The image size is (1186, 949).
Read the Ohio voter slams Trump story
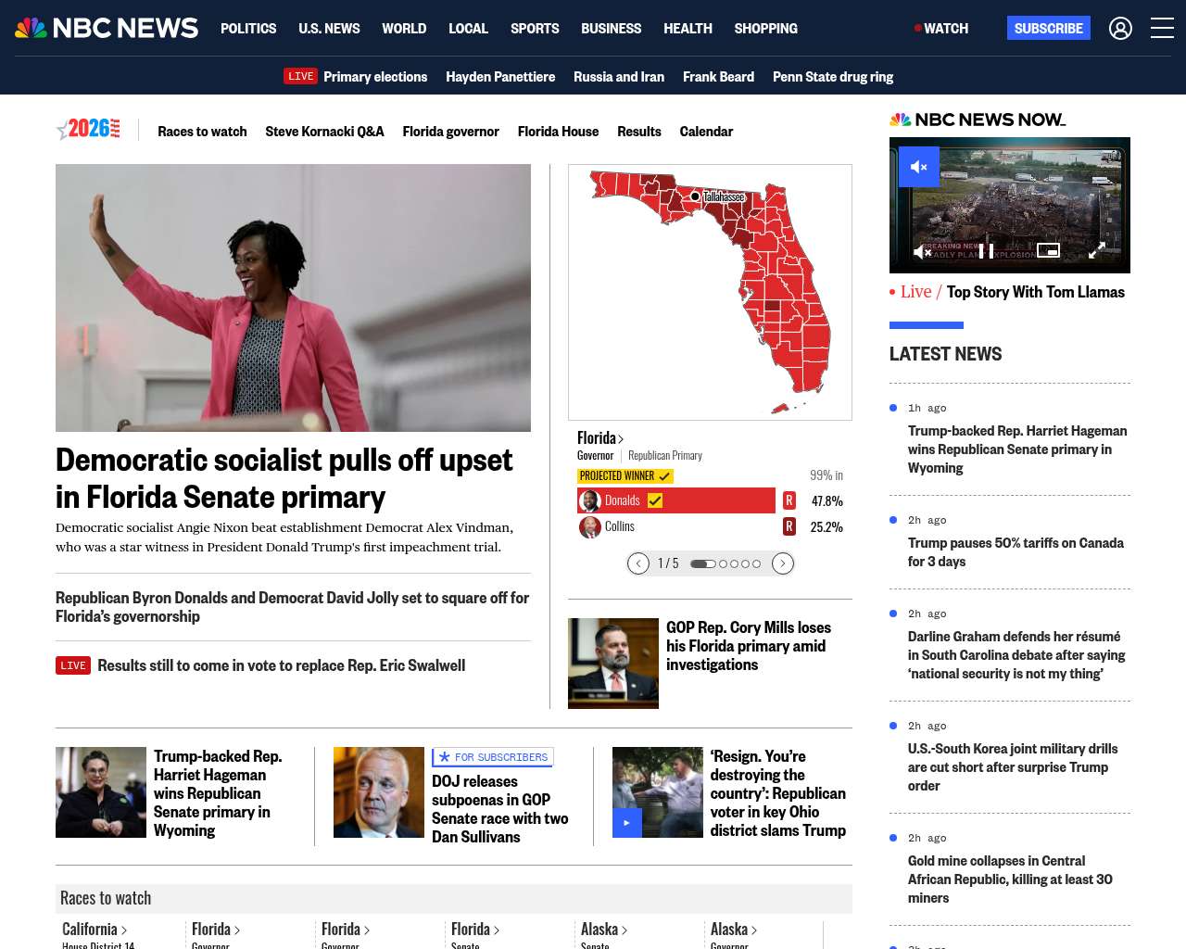[x=778, y=793]
